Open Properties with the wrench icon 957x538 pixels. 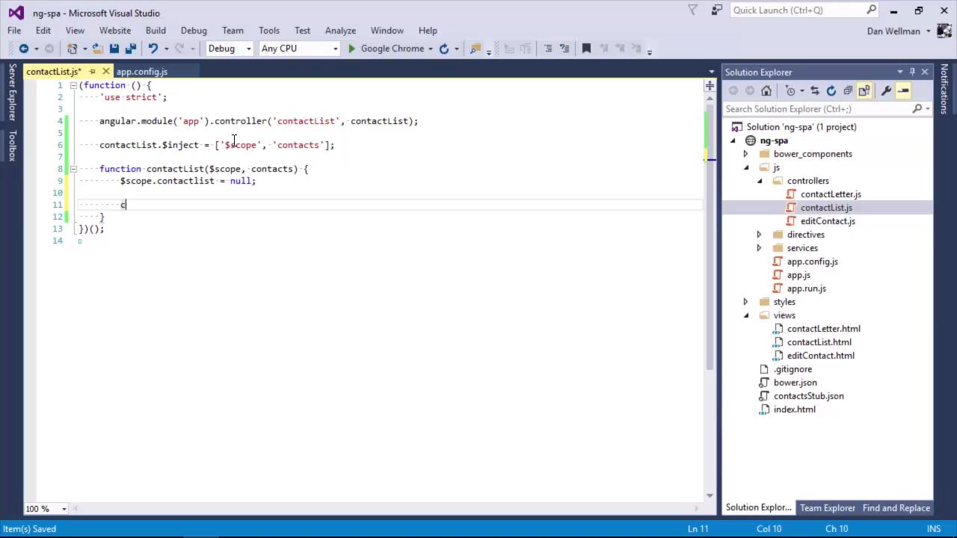887,90
